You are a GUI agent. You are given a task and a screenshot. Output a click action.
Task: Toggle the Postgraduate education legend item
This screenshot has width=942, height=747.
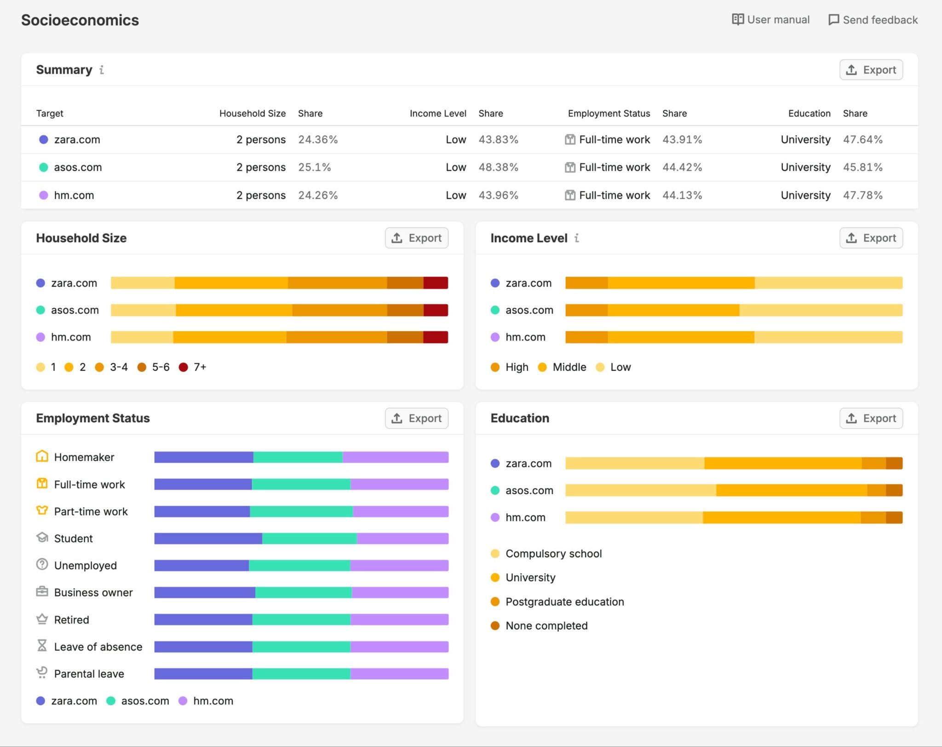point(557,602)
